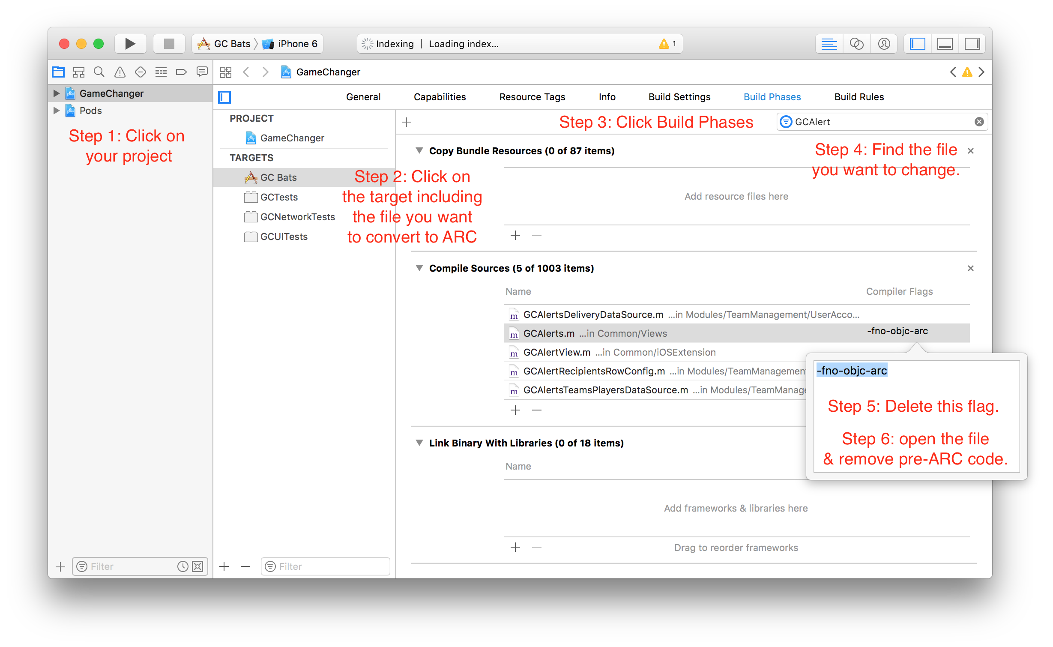
Task: Select the GCAlerts.m source row
Action: [736, 333]
